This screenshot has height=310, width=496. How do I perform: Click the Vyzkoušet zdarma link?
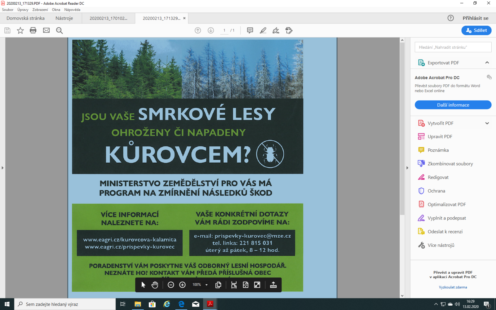click(x=453, y=287)
